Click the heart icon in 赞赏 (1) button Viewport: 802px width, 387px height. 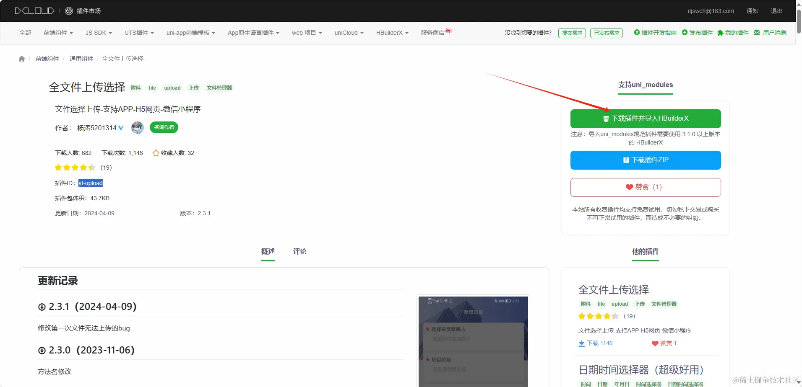click(629, 187)
